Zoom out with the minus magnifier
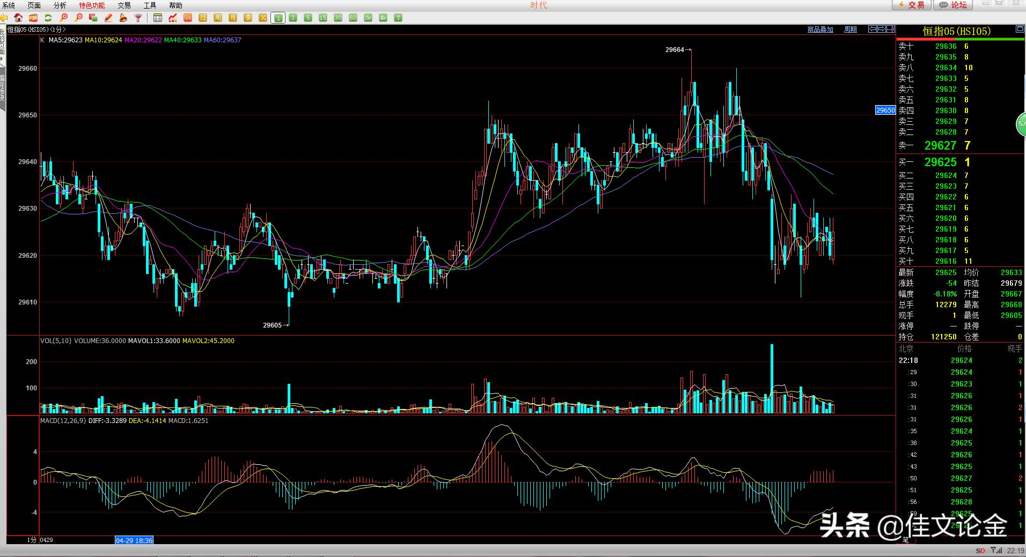The image size is (1026, 557). [78, 18]
